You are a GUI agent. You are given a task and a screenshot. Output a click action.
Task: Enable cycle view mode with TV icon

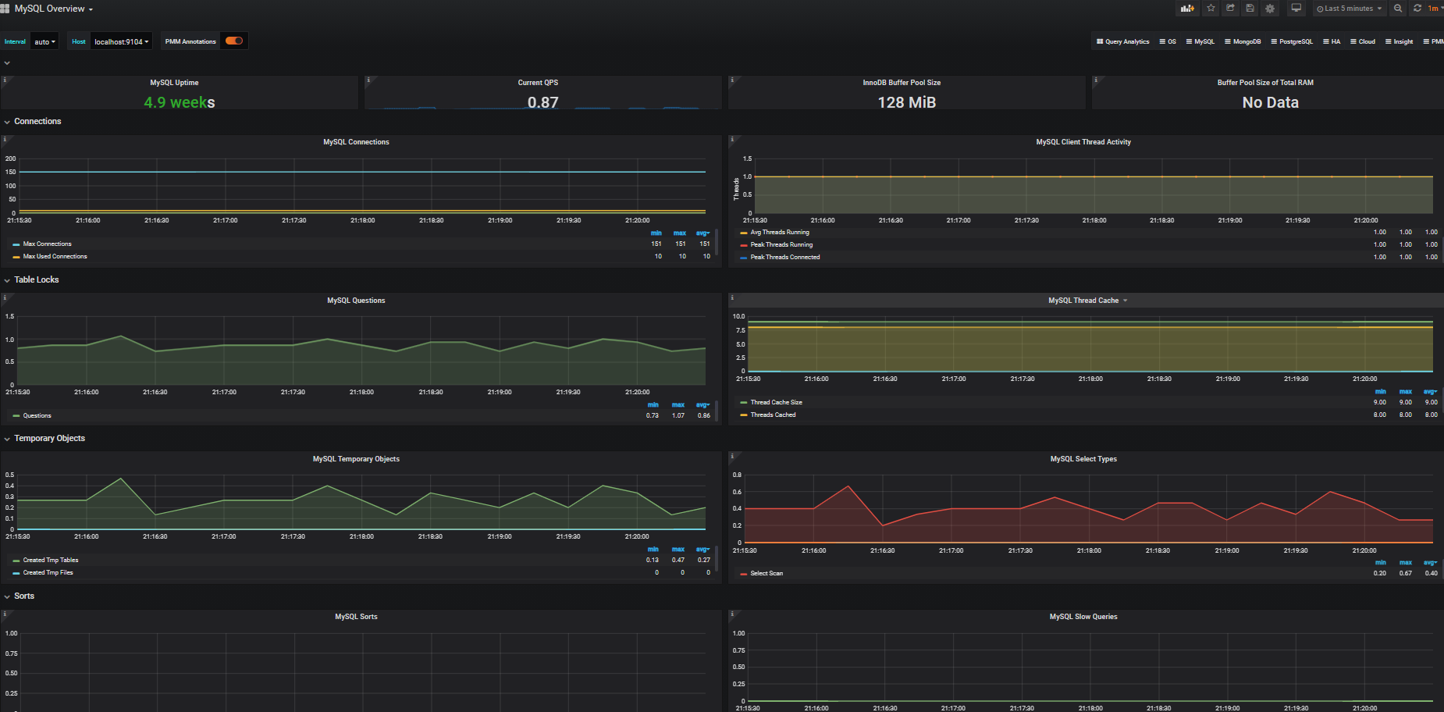click(1296, 8)
